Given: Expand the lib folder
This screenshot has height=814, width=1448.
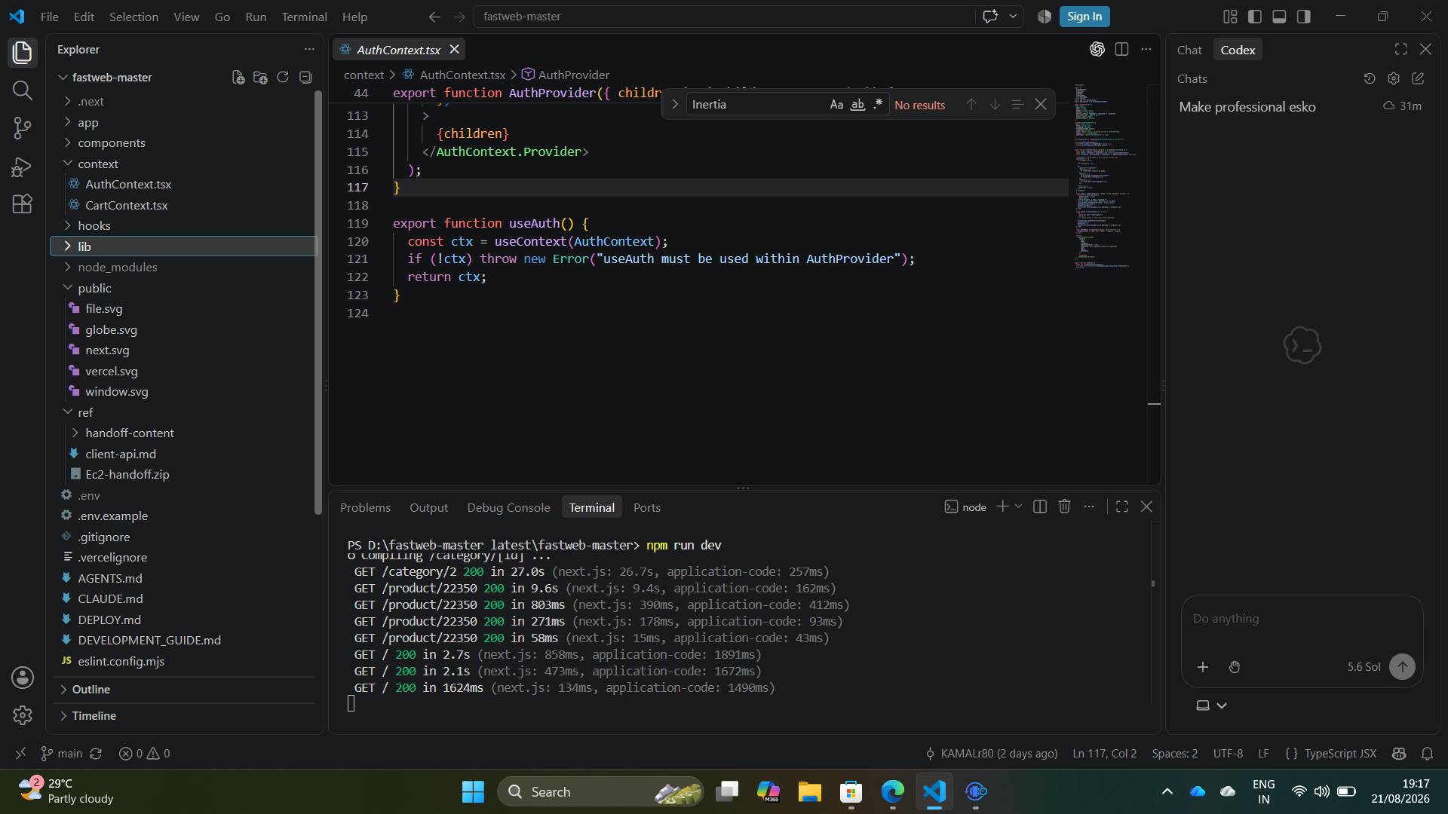Looking at the screenshot, I should pyautogui.click(x=183, y=246).
